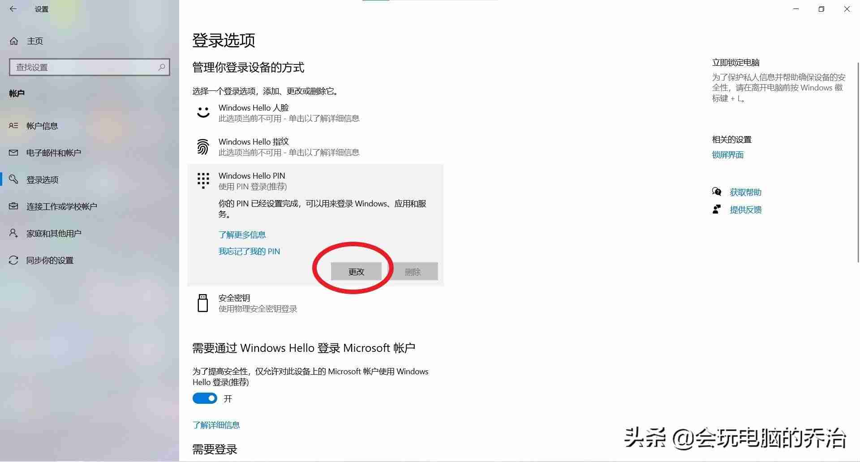Image resolution: width=860 pixels, height=462 pixels.
Task: Click the person-plus icon for 家庭和其他用户
Action: coord(13,233)
